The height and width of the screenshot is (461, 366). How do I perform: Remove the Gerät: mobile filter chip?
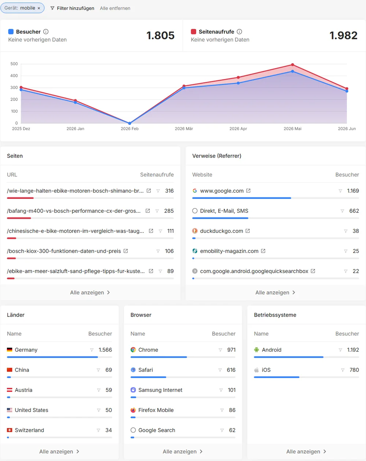[39, 8]
